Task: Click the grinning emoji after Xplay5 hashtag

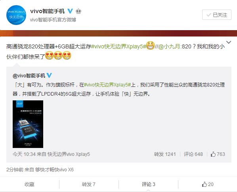Action: point(150,46)
